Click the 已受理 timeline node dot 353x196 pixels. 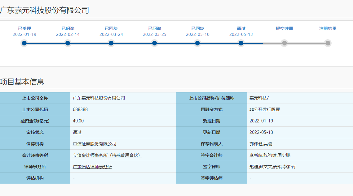24,43
